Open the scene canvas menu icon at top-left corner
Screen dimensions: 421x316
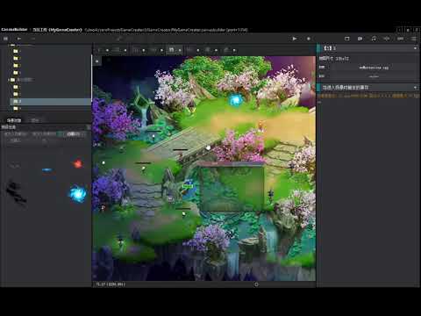[x=97, y=61]
